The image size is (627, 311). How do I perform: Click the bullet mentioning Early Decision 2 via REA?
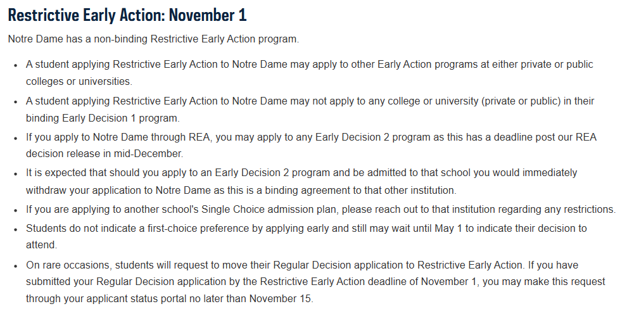tap(311, 146)
